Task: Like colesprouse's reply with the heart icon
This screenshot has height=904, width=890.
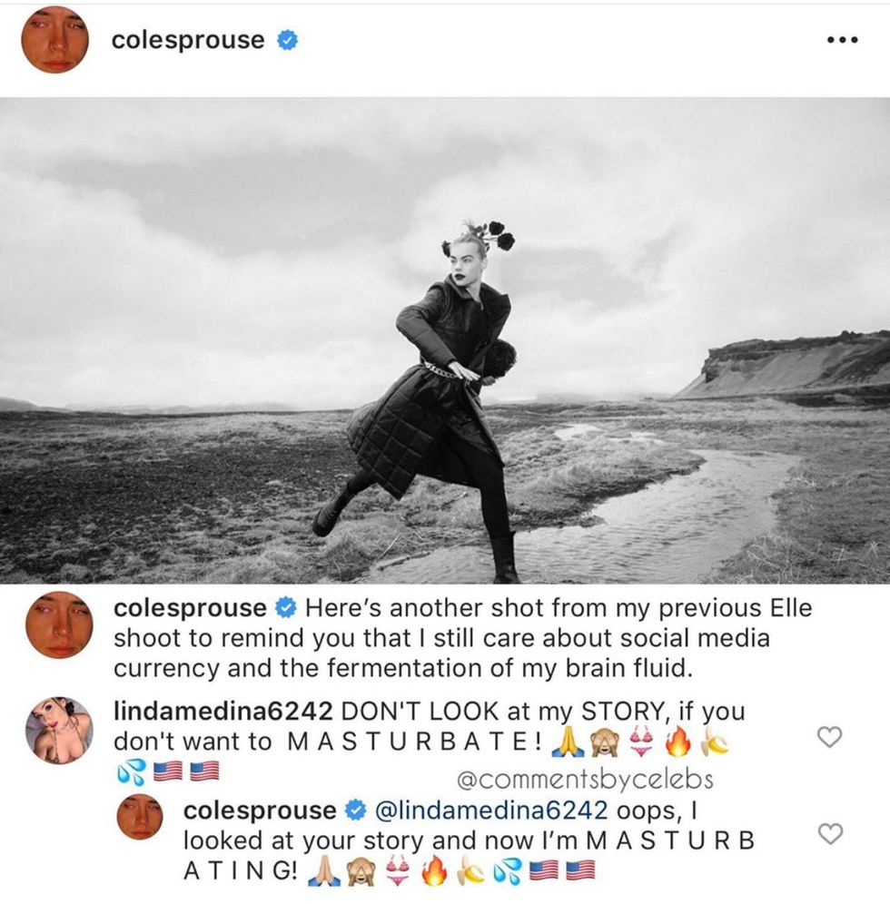Action: click(x=829, y=834)
